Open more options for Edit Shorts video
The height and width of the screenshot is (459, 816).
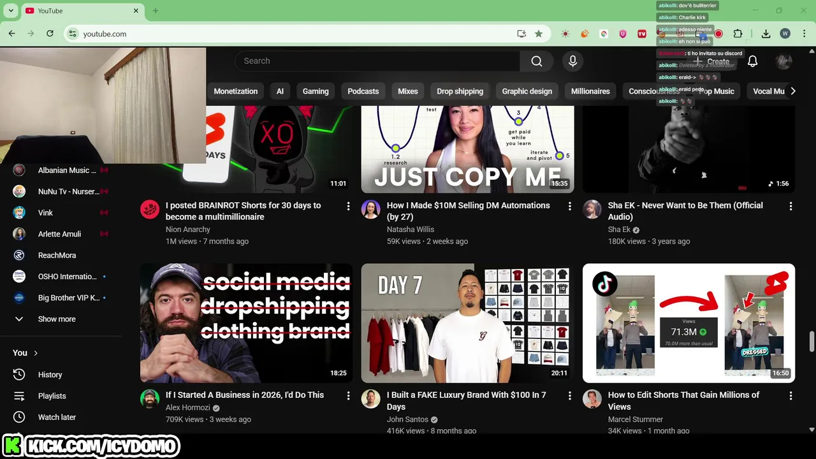[790, 396]
